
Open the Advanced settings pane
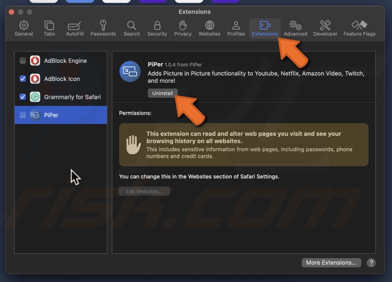[295, 28]
